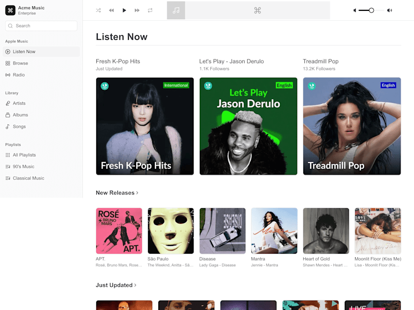This screenshot has height=310, width=414.
Task: Open the Disease album cover
Action: pos(223,230)
